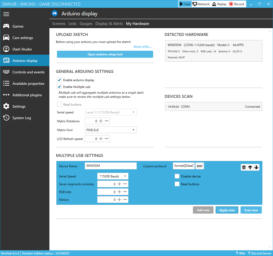This screenshot has width=273, height=256.
Task: Click Apply now button
Action: click(x=227, y=210)
